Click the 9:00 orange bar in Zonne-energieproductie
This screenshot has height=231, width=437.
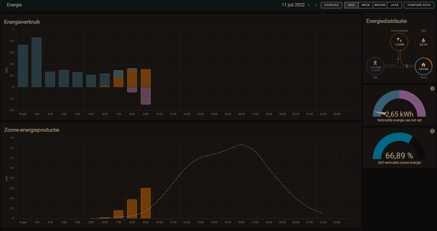click(x=146, y=203)
